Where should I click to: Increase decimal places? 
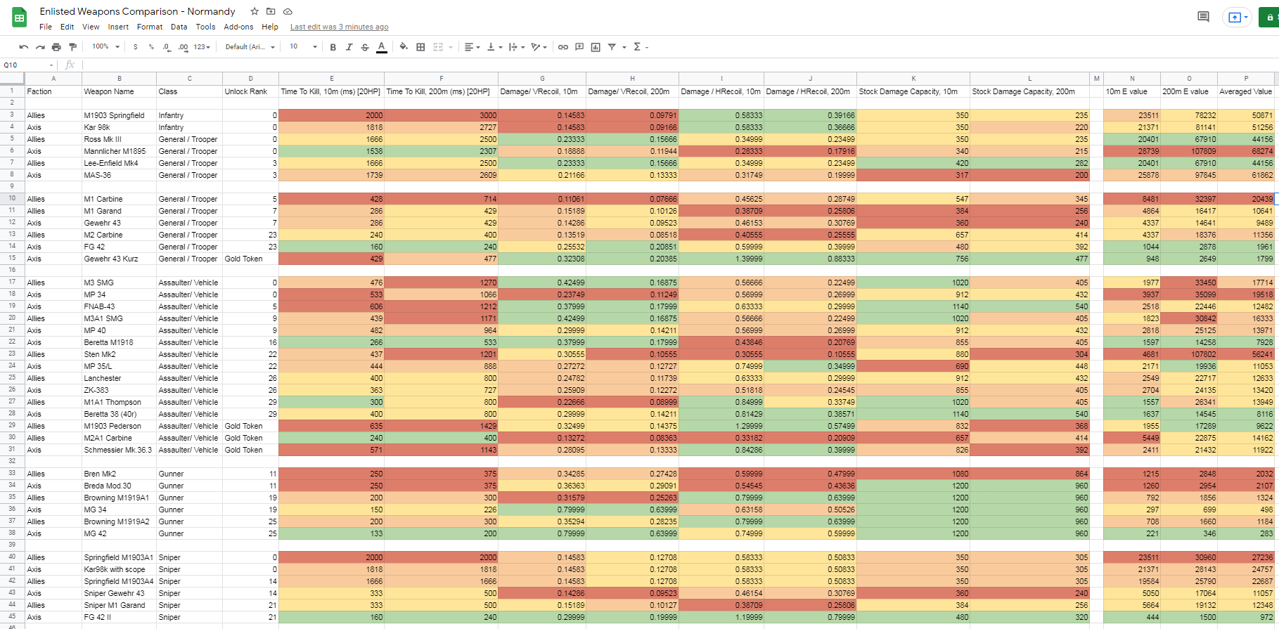[x=183, y=47]
